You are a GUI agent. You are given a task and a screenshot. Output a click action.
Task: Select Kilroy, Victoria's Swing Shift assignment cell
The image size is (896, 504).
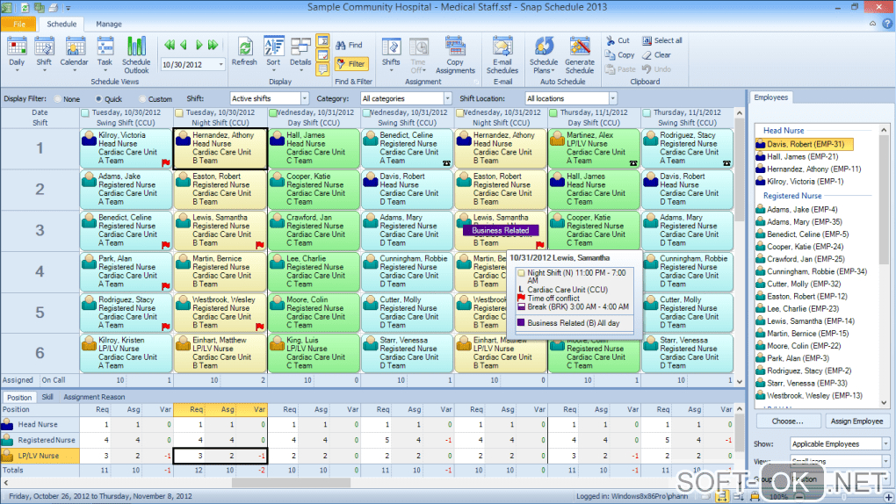pyautogui.click(x=126, y=148)
